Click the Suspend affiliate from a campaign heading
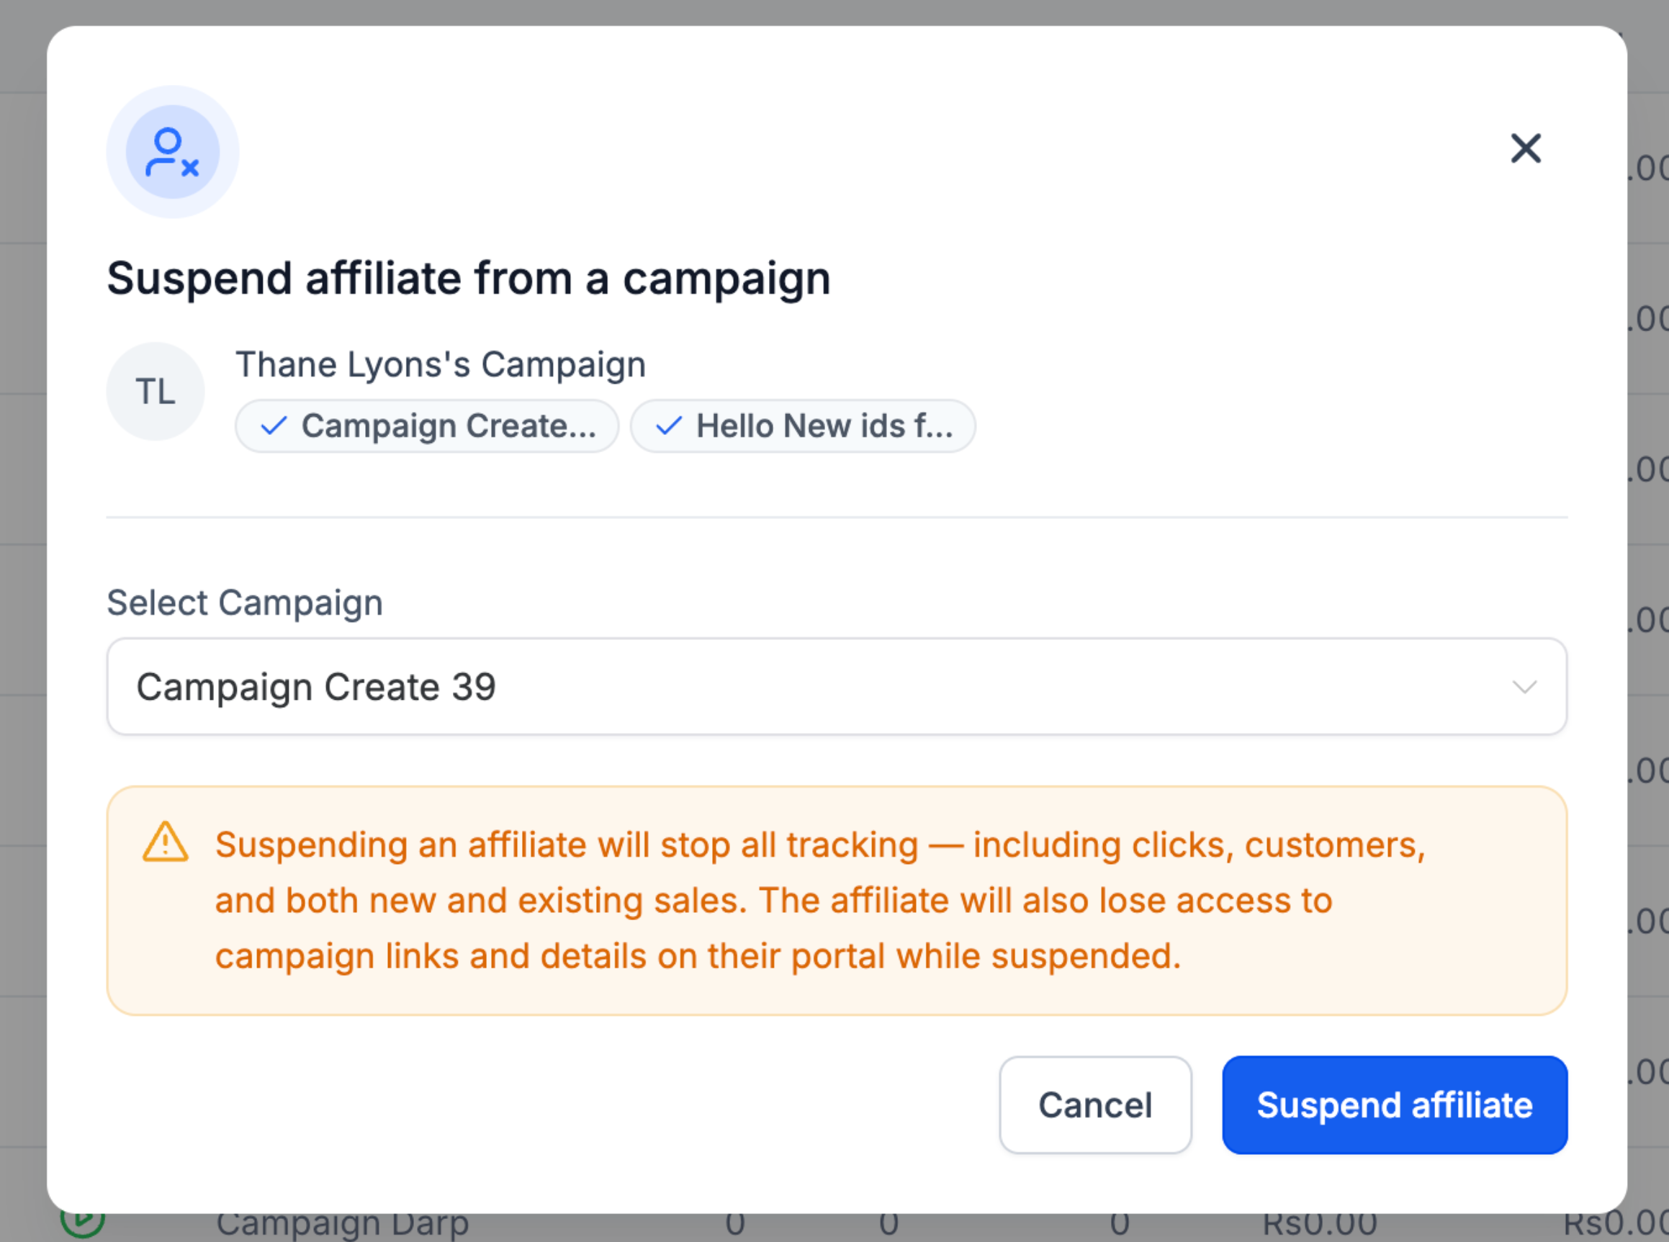Screen dimensions: 1669x1242 point(469,278)
